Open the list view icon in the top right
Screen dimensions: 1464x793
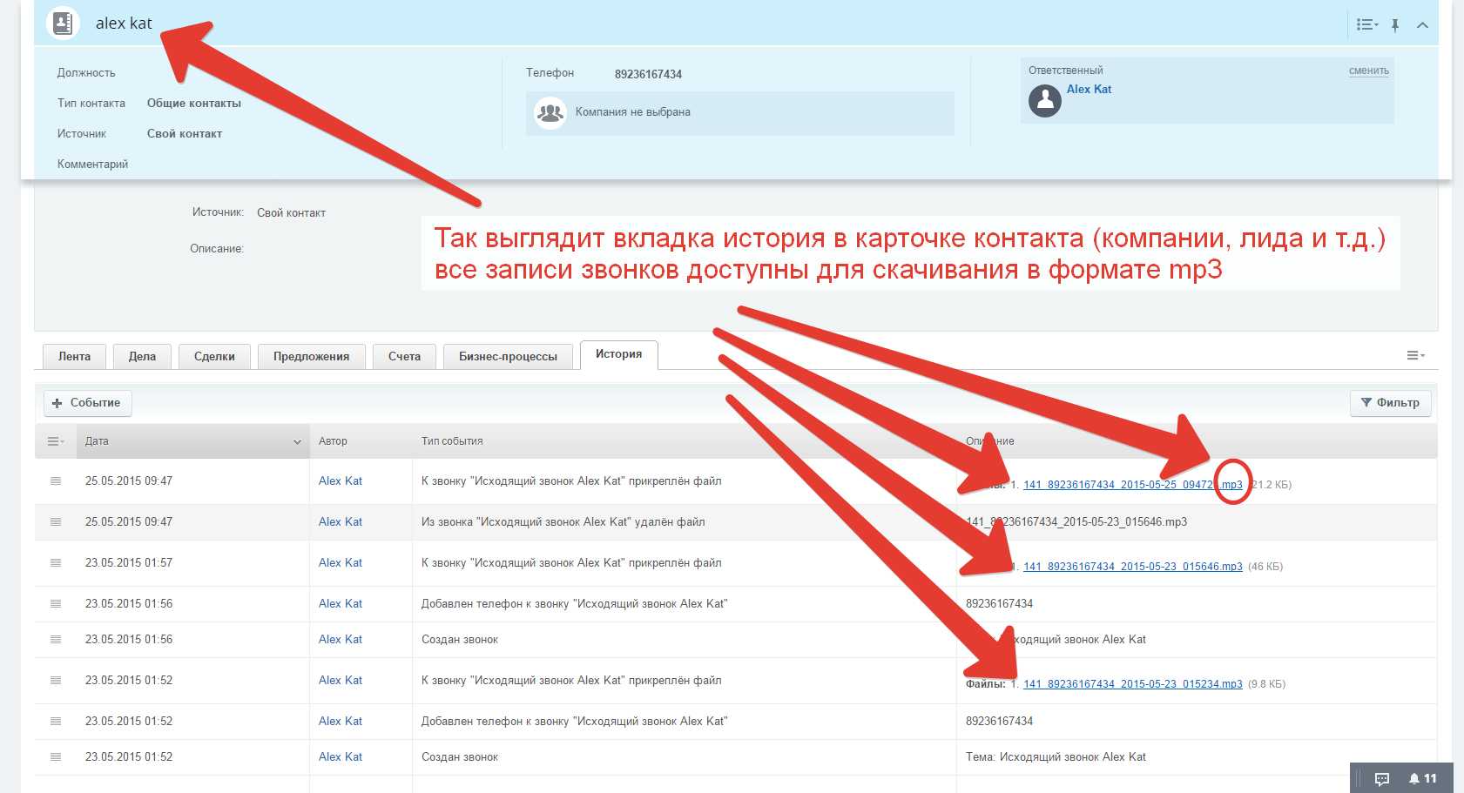1366,24
